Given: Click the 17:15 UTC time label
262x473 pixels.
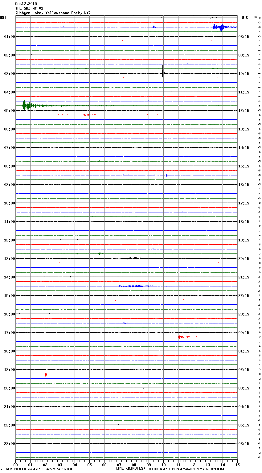Looking at the screenshot, I should click(244, 203).
